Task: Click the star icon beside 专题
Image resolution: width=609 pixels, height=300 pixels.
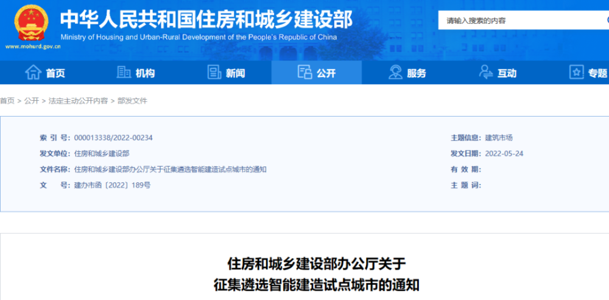Action: point(577,72)
